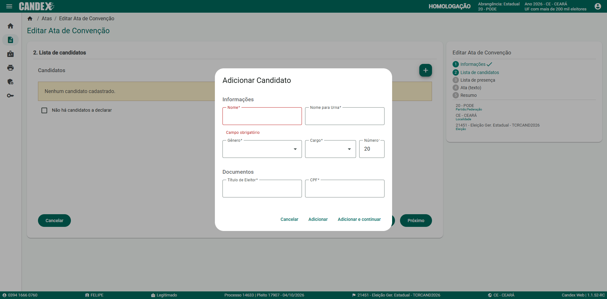Focus the Título de Eleitor field

click(x=262, y=189)
